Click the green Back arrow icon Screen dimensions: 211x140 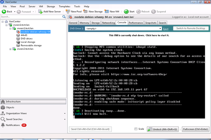4,12
